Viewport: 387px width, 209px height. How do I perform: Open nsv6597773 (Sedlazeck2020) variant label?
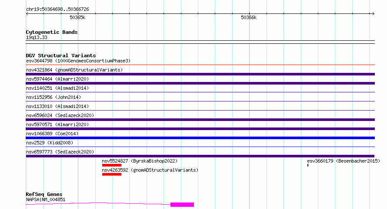click(x=60, y=152)
